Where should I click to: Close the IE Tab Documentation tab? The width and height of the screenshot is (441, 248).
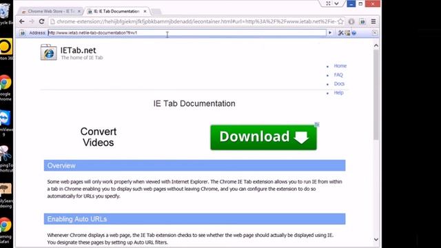pos(145,11)
